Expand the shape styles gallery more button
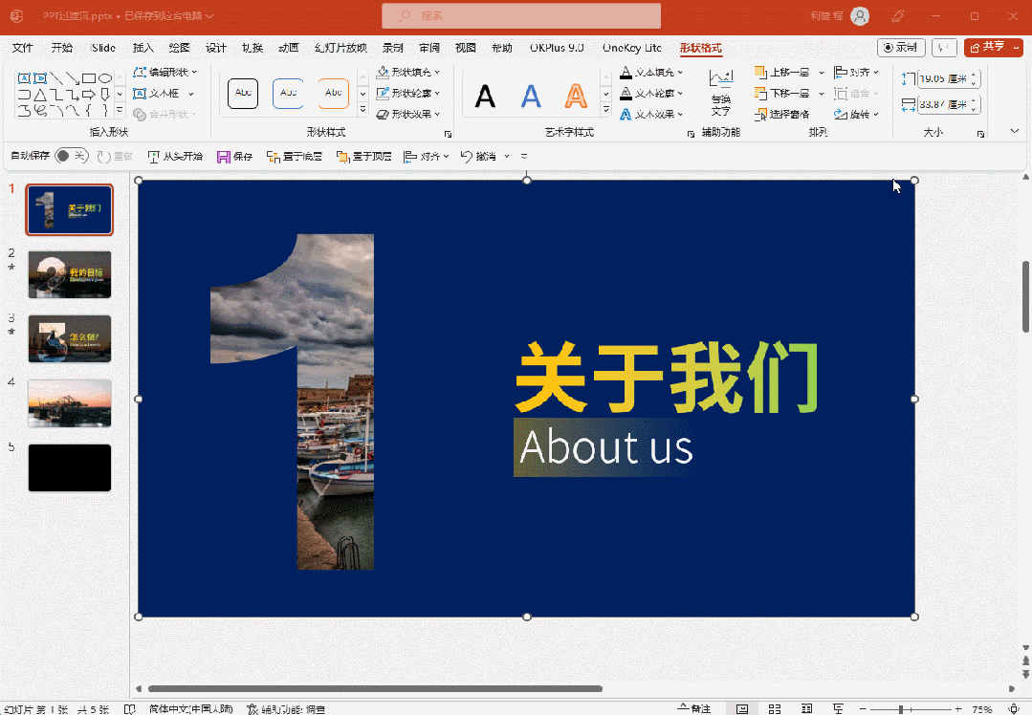The height and width of the screenshot is (715, 1032). point(362,111)
